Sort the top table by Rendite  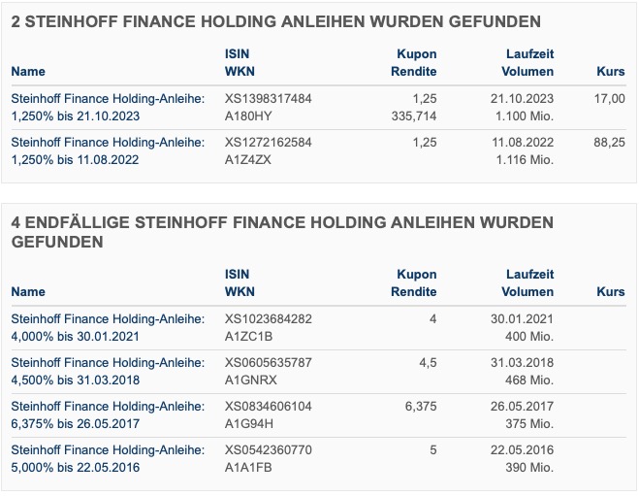[x=414, y=72]
